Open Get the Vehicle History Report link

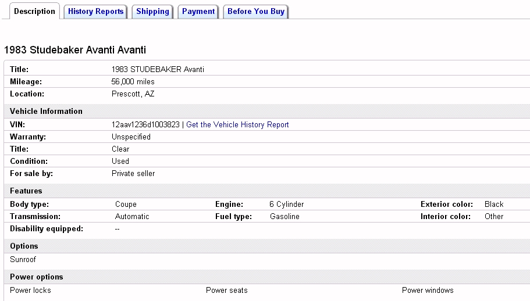pyautogui.click(x=237, y=125)
